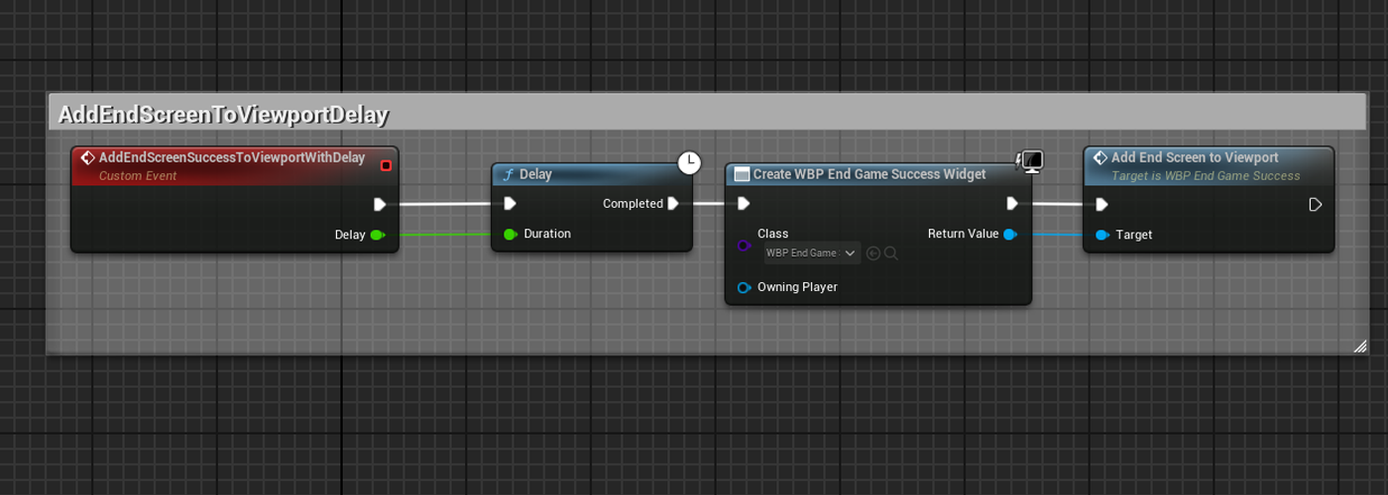Image resolution: width=1388 pixels, height=495 pixels.
Task: Select the AddEndScreenSuccessToViewportWithDelay event node title
Action: click(231, 157)
